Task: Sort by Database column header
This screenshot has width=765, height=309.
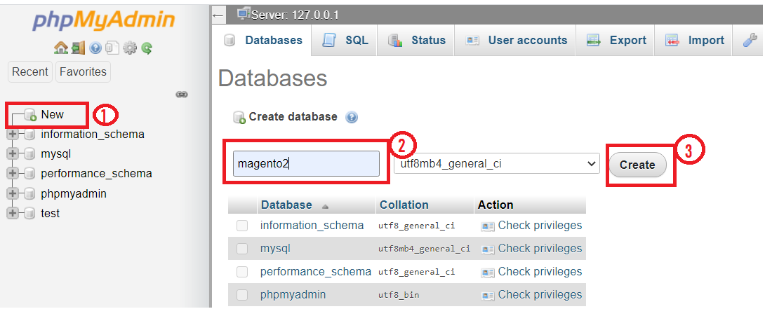Action: click(286, 205)
